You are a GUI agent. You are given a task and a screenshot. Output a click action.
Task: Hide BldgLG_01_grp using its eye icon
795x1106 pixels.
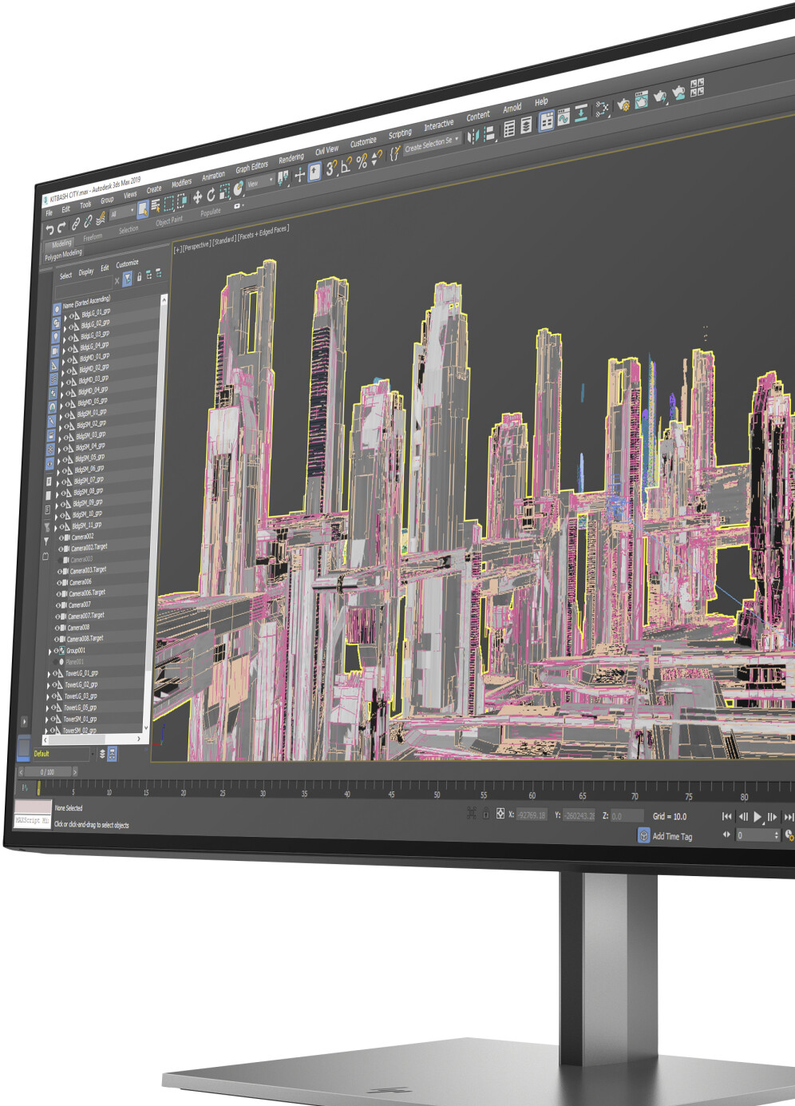72,316
